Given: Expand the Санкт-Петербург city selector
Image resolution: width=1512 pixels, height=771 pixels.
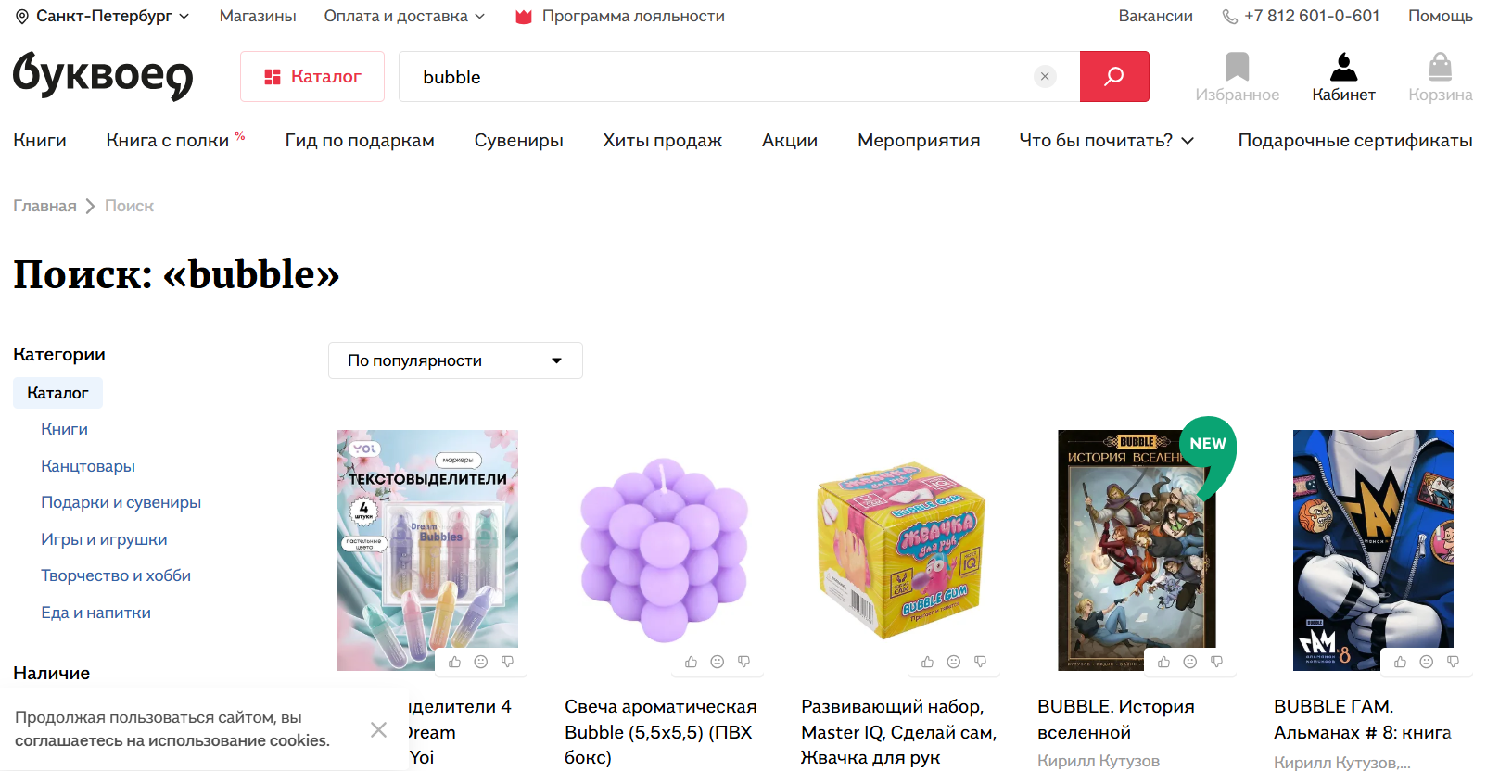Looking at the screenshot, I should [x=103, y=16].
